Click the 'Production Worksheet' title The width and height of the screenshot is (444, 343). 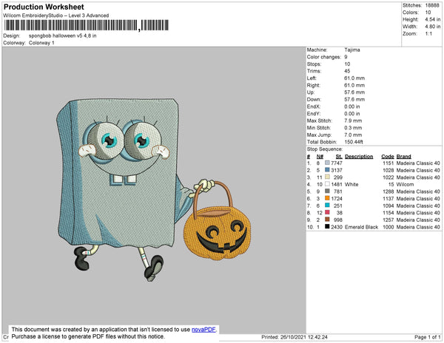point(44,7)
